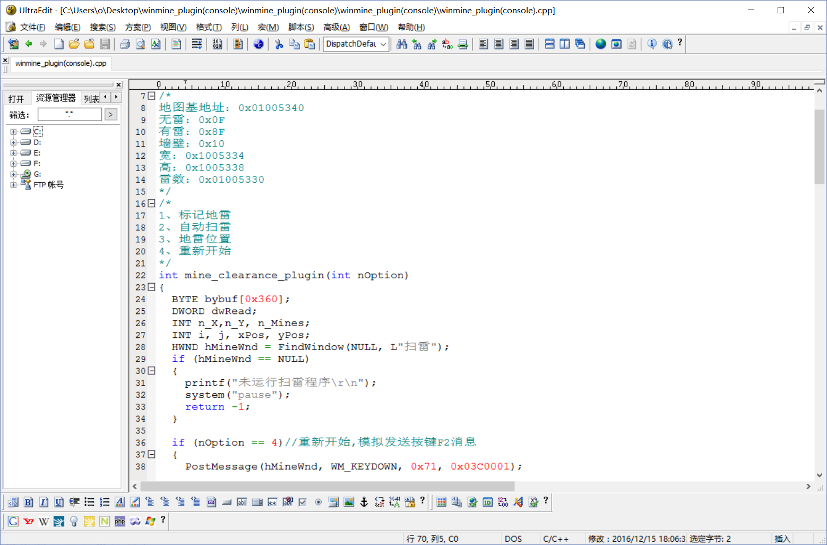Toggle HTML Italic I button
The width and height of the screenshot is (827, 545).
pyautogui.click(x=44, y=502)
